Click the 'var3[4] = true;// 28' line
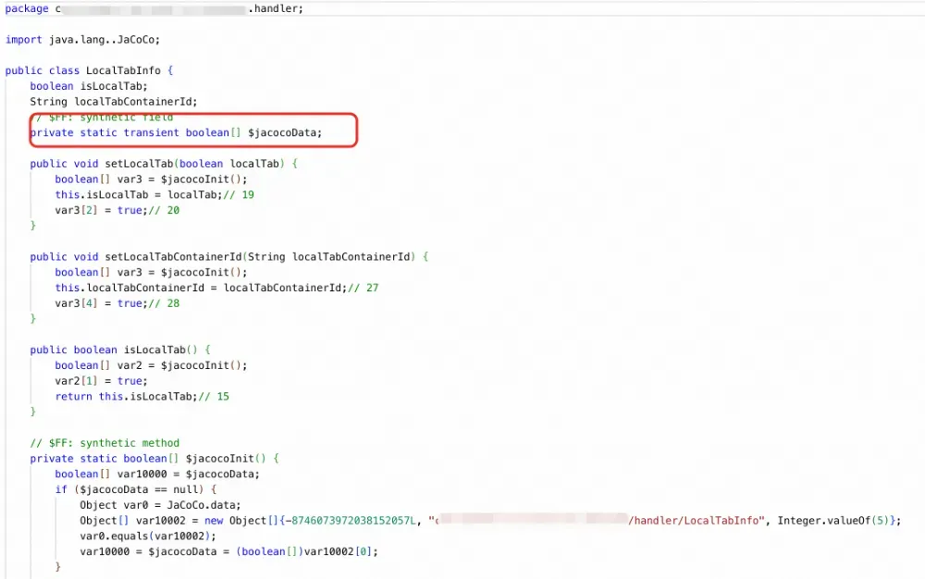925x579 pixels. [117, 303]
